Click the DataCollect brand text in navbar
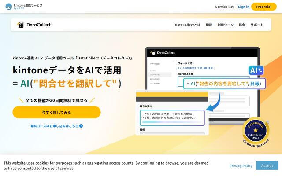Screen dimensions: 282x176 click(x=38, y=25)
